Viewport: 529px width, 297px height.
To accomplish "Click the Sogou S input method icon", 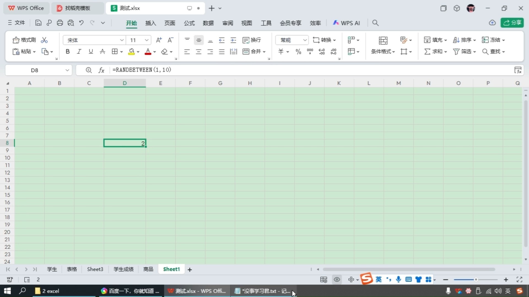I will click(367, 279).
